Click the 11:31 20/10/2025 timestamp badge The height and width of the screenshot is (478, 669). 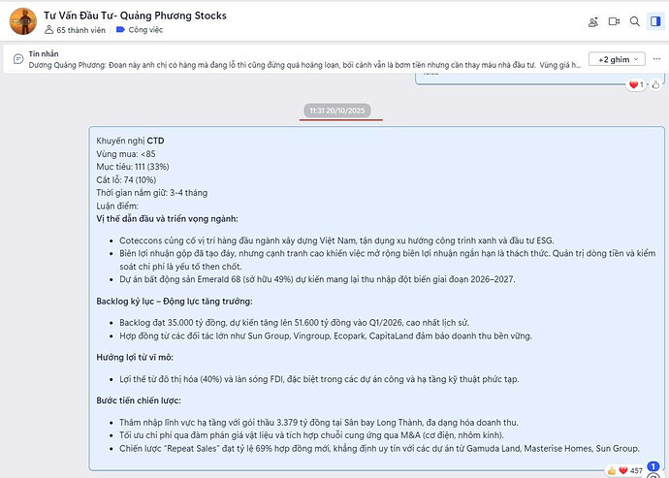tap(337, 111)
